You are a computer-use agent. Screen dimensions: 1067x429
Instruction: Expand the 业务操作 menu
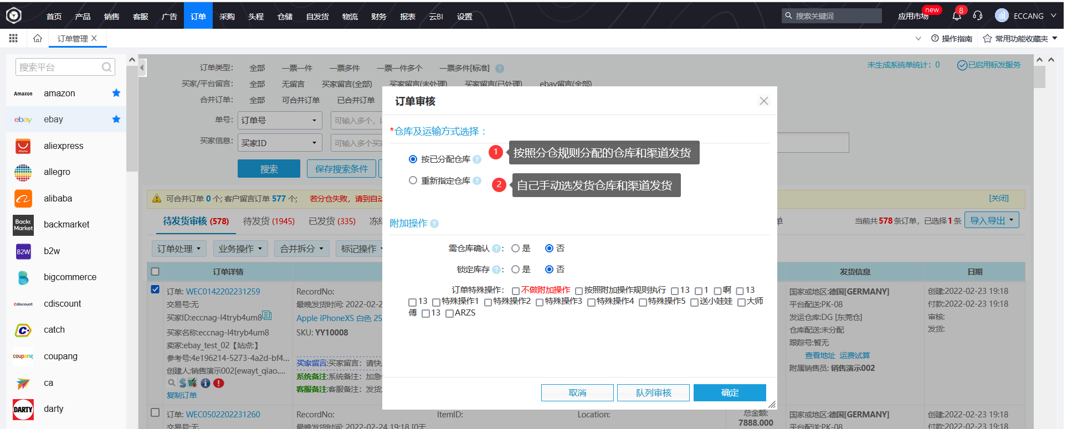(240, 249)
